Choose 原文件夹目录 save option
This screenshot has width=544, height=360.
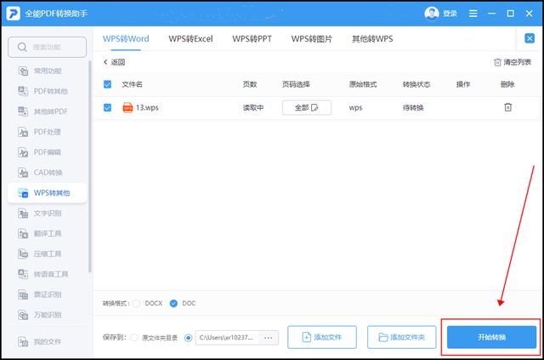point(134,338)
